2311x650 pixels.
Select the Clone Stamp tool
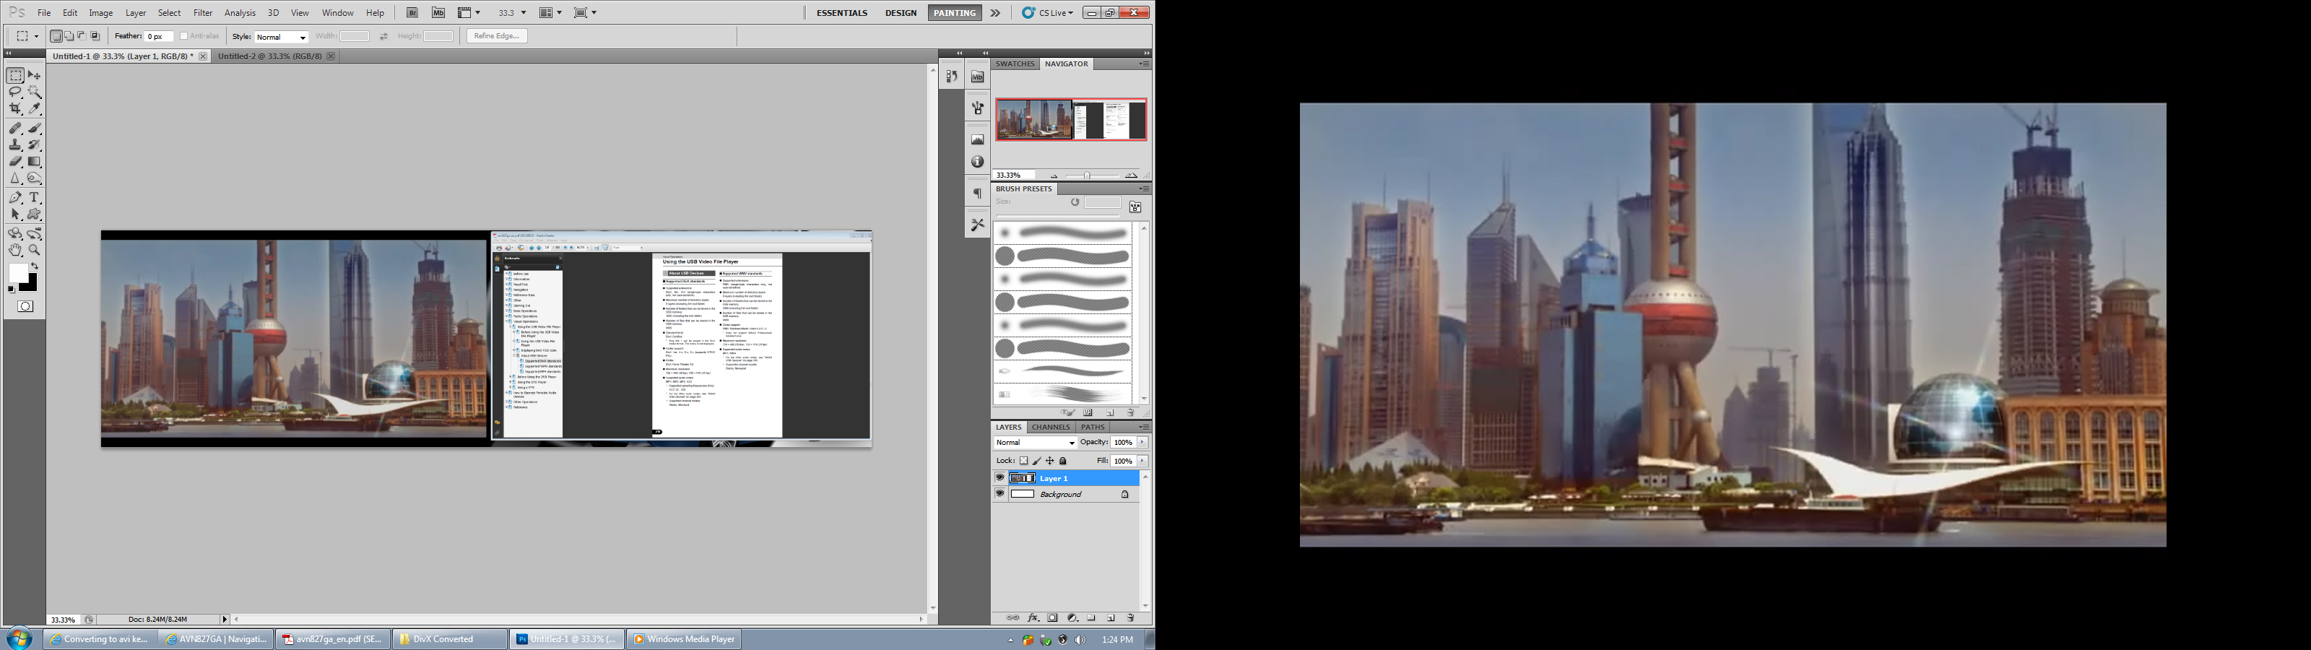(15, 144)
